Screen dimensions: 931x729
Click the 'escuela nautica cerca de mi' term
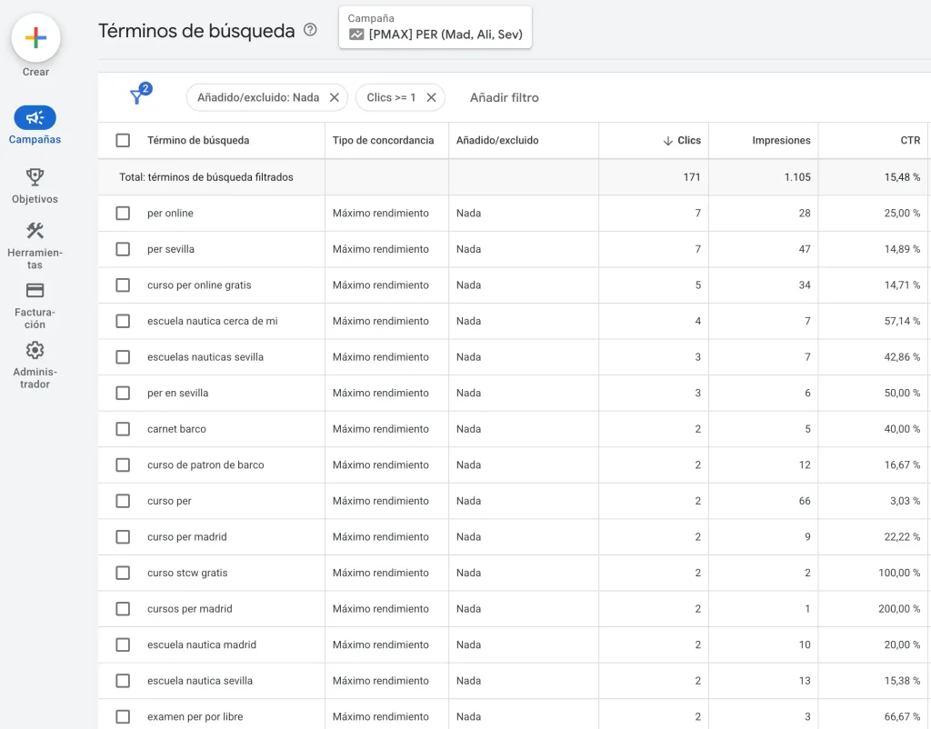(x=212, y=321)
